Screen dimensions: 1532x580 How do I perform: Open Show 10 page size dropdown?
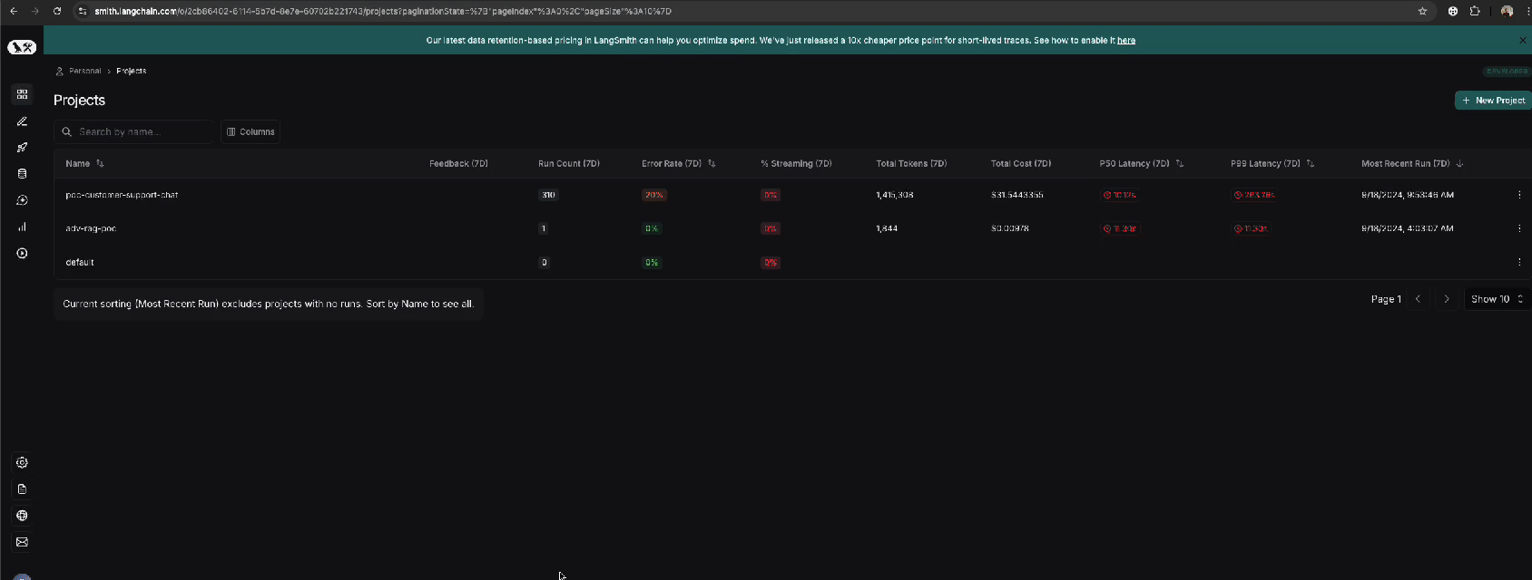point(1497,299)
